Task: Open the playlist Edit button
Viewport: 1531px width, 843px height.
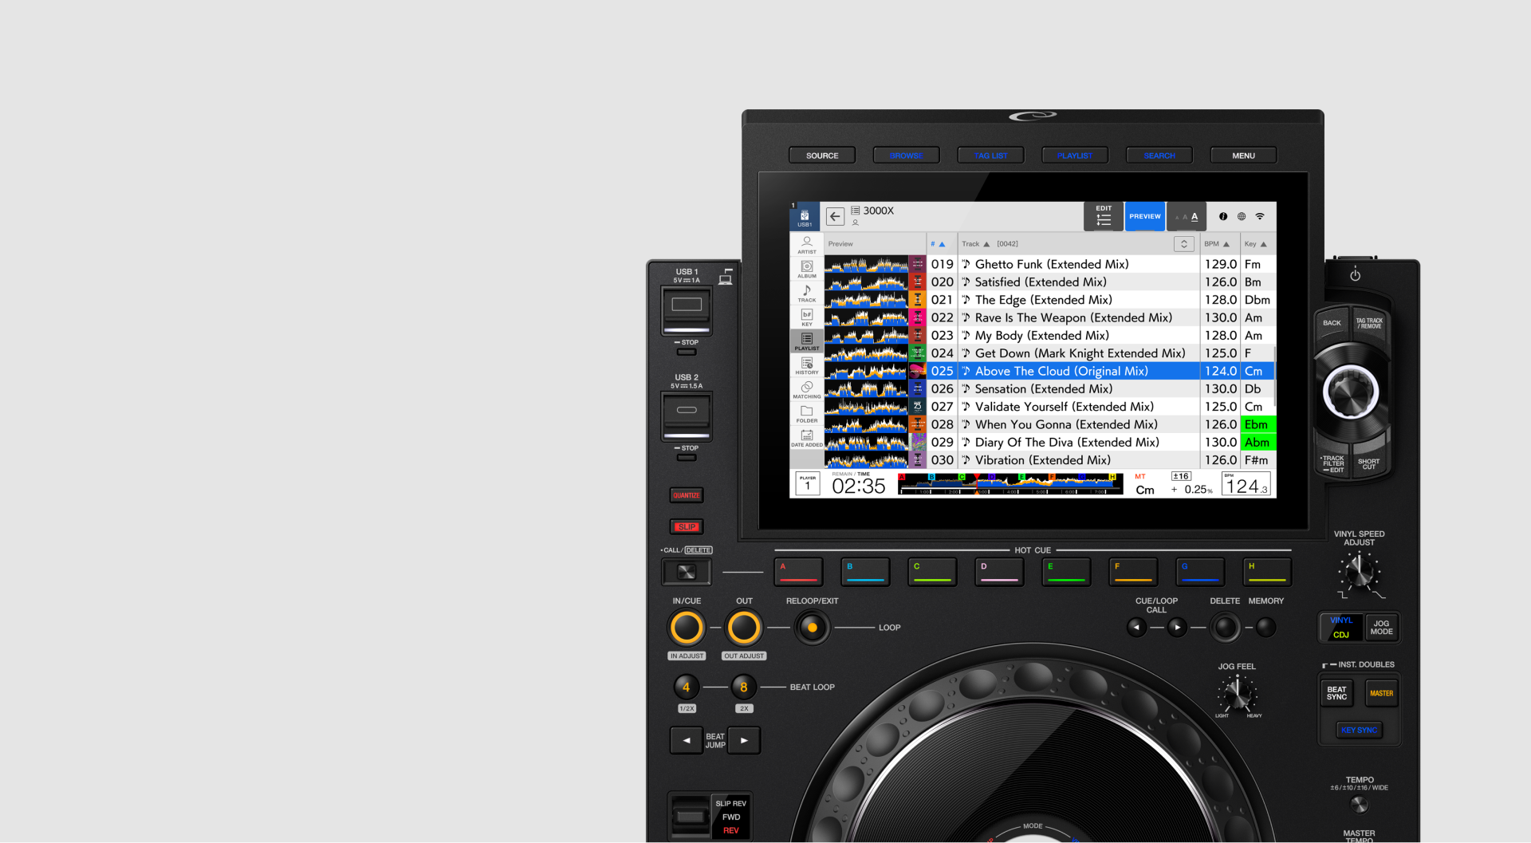Action: coord(1104,216)
